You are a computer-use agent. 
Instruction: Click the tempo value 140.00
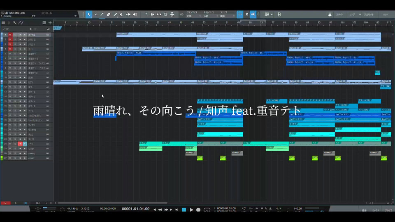[x=297, y=208]
